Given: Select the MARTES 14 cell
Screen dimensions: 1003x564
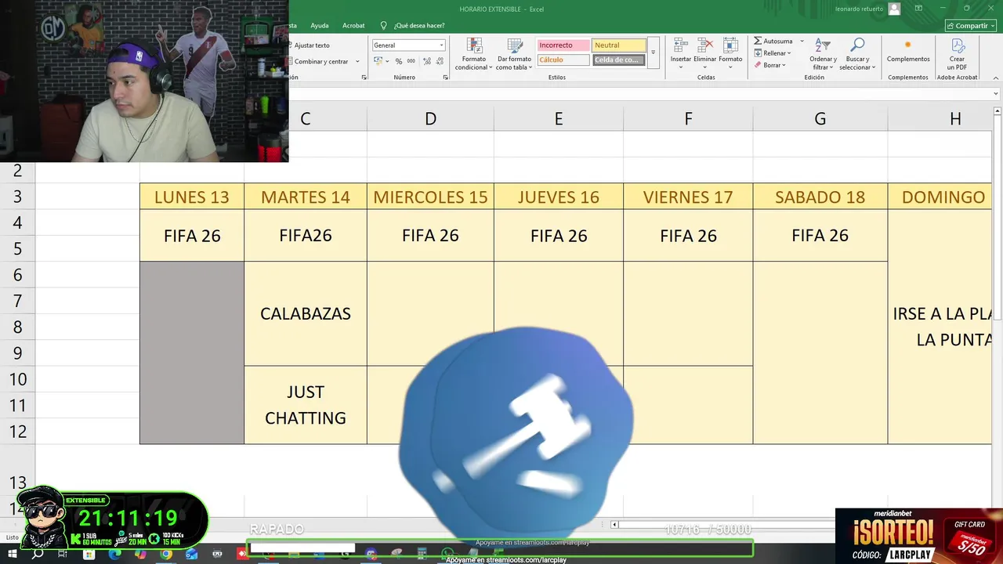Looking at the screenshot, I should click(306, 197).
